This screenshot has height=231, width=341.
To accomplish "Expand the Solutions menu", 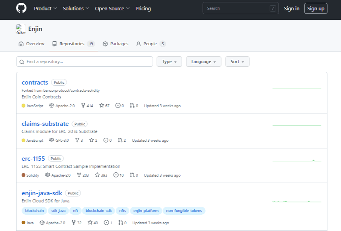I will coord(76,8).
